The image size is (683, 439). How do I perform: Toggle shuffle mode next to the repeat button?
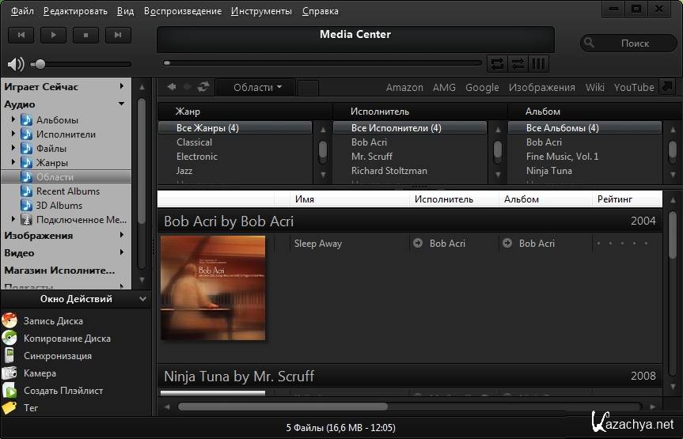click(518, 63)
